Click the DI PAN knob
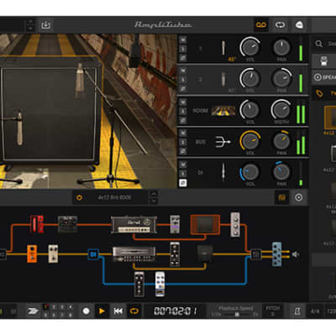The image size is (336, 336). (281, 171)
